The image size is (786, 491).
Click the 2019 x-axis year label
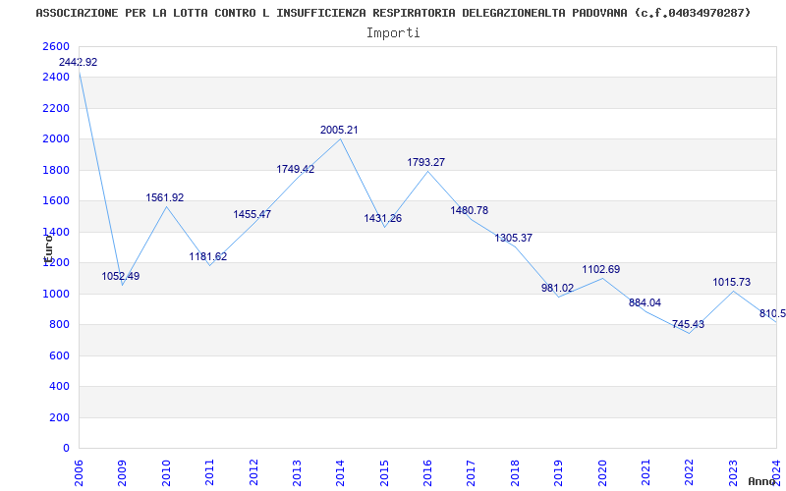pos(558,472)
